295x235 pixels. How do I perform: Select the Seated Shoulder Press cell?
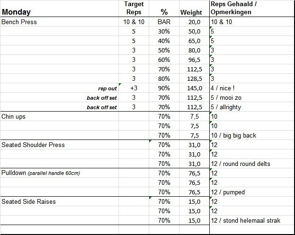(x=33, y=145)
